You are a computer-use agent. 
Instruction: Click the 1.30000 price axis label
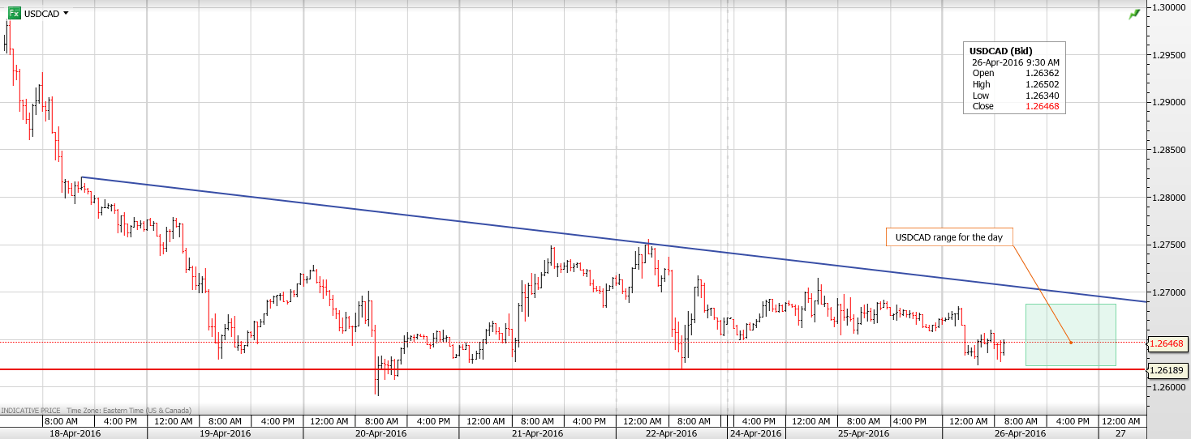coord(1167,8)
